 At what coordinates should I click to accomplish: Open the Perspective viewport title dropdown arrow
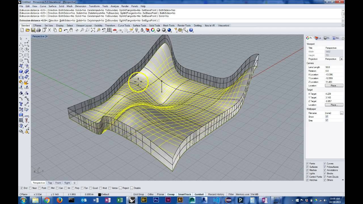pos(47,36)
